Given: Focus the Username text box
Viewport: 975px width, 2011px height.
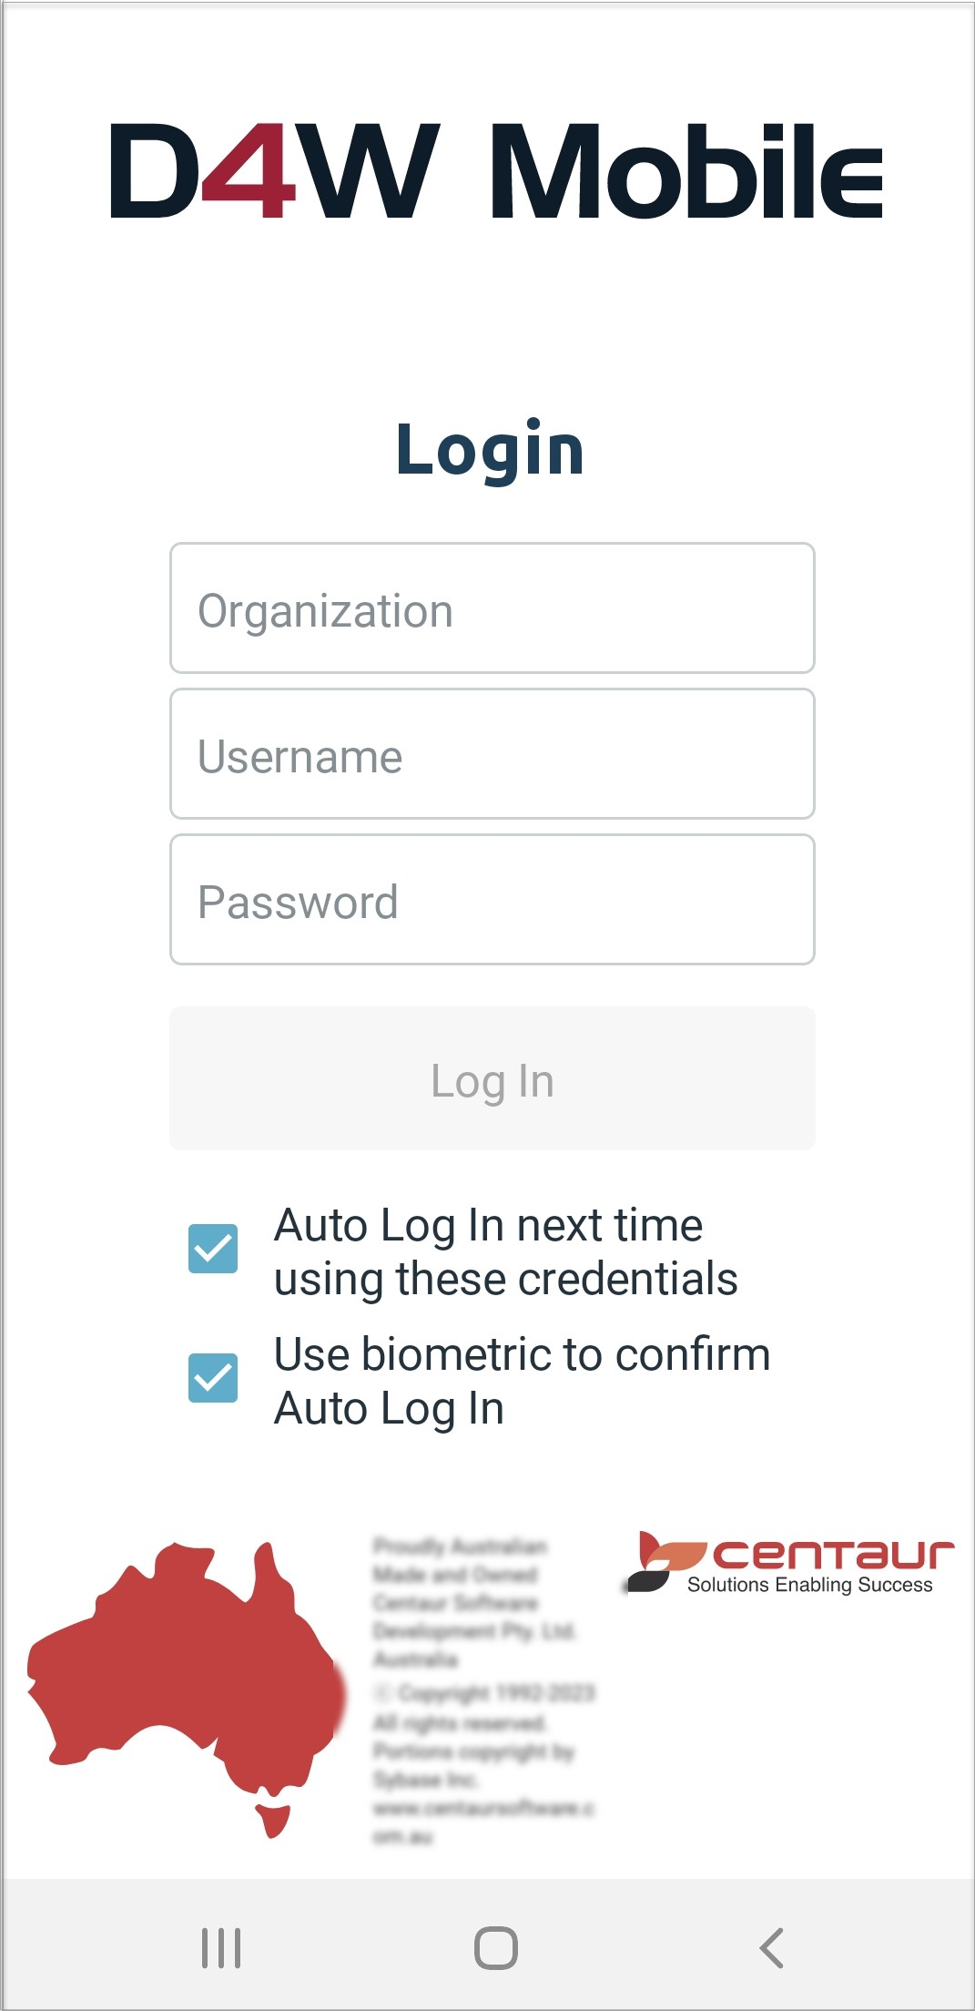Looking at the screenshot, I should tap(492, 754).
